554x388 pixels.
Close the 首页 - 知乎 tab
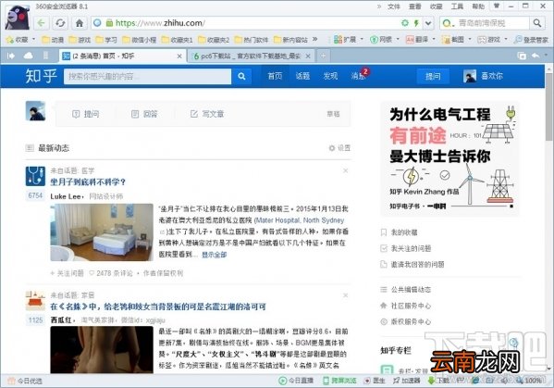point(179,56)
